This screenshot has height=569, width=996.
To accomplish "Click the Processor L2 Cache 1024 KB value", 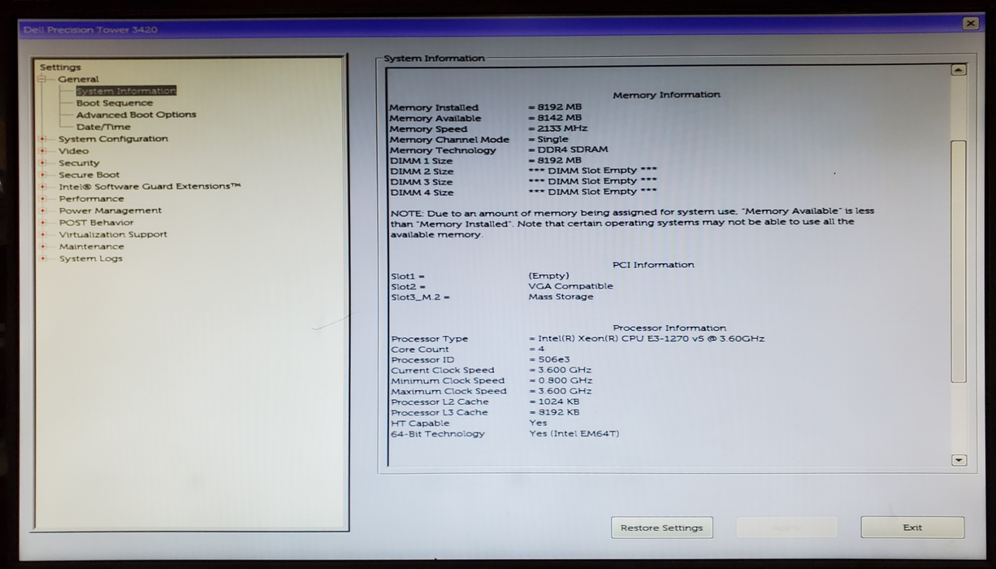I will click(555, 402).
